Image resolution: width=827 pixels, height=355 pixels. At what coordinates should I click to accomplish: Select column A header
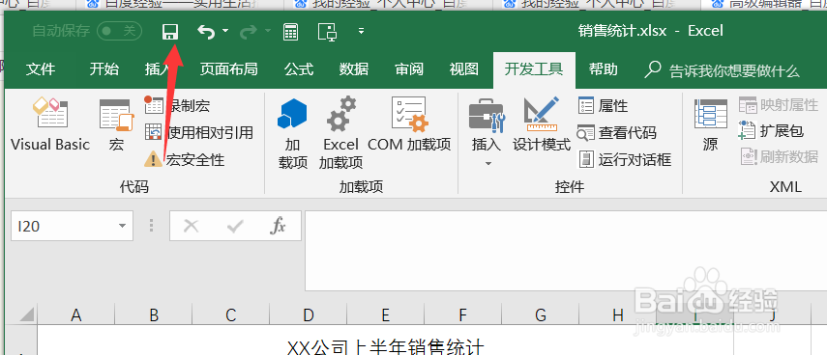click(x=76, y=315)
